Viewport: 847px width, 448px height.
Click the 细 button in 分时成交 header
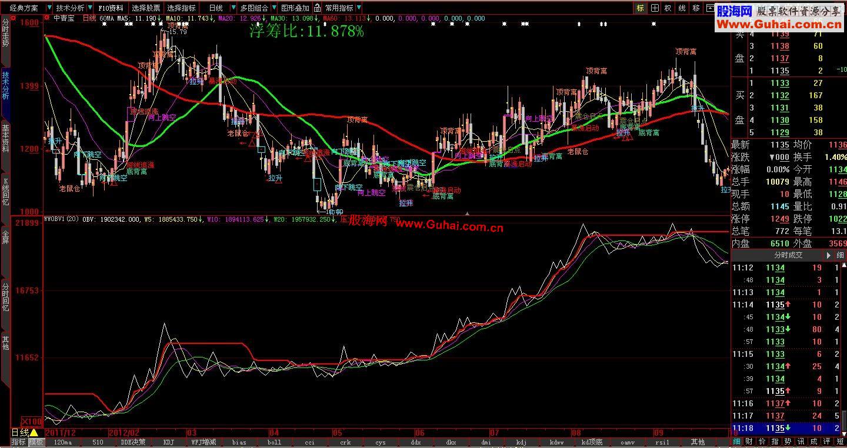840,255
